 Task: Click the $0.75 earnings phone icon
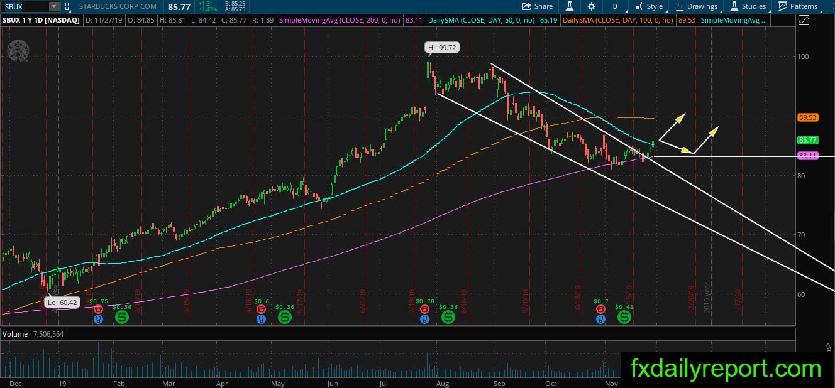[98, 310]
